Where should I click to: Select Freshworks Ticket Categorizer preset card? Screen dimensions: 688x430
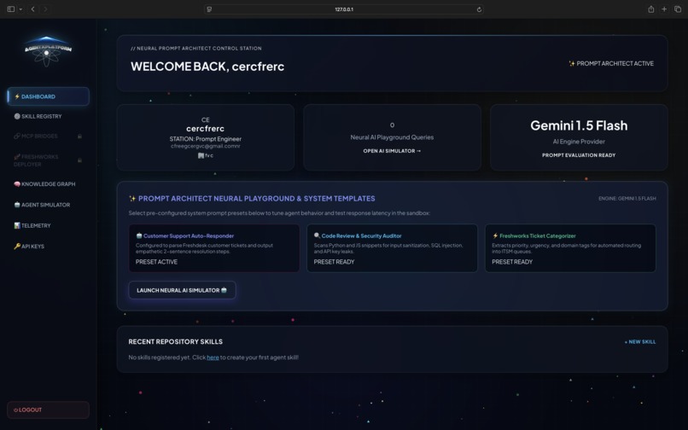click(x=570, y=248)
